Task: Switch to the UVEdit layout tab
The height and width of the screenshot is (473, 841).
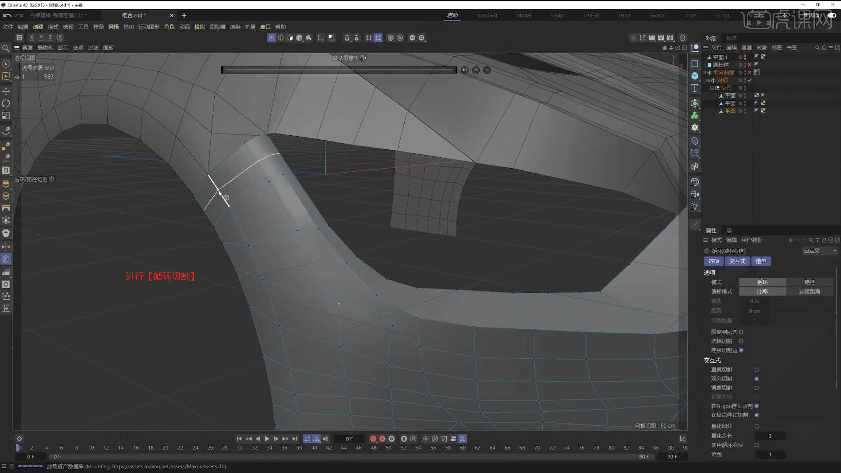Action: [592, 15]
